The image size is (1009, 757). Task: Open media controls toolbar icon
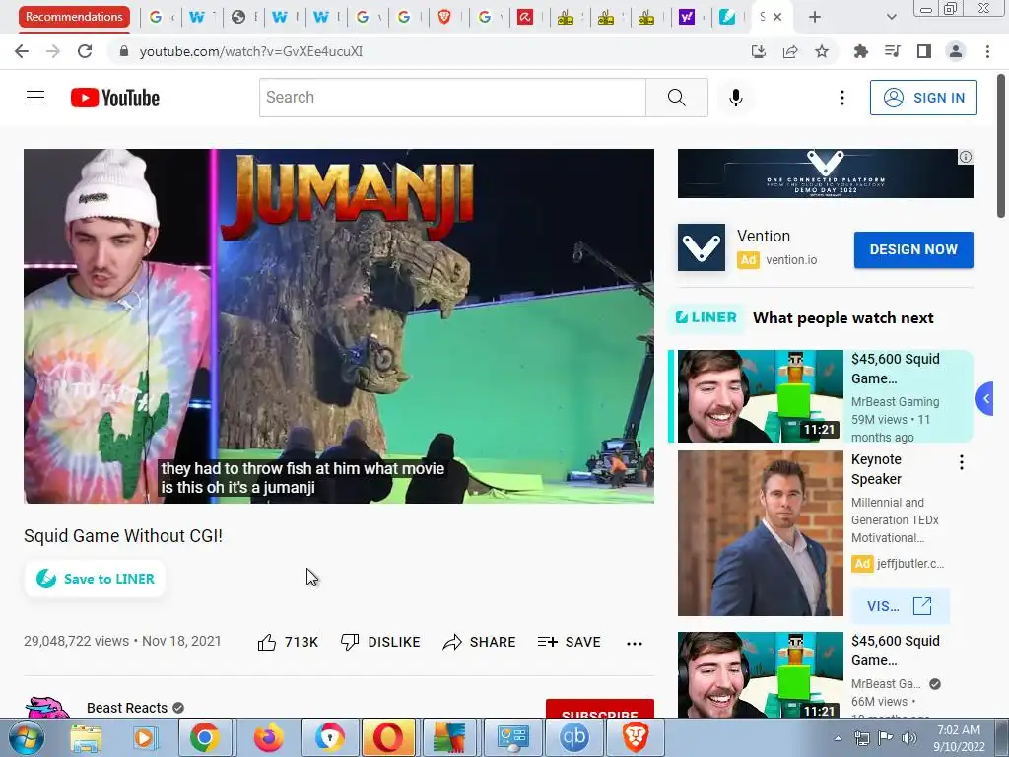pos(892,51)
